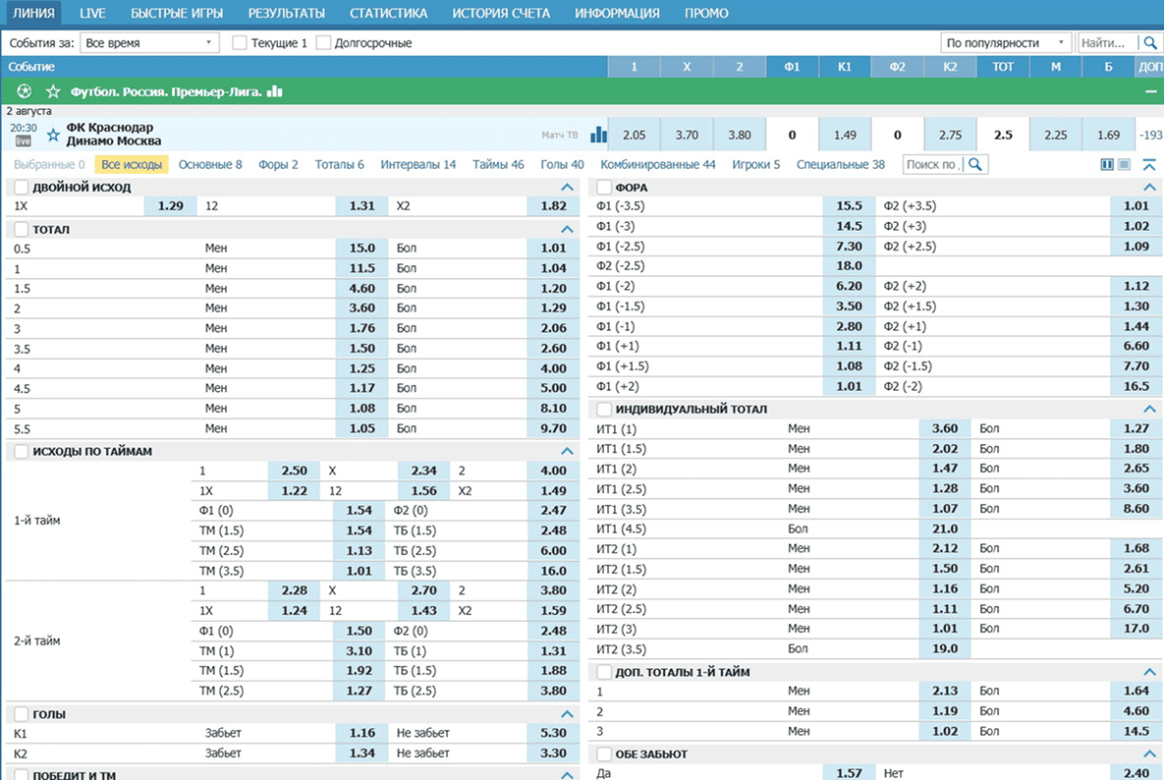Click the top search magnifier icon
The height and width of the screenshot is (780, 1164).
[x=1149, y=43]
